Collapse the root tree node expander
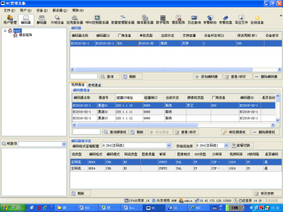Image resolution: width=283 pixels, height=212 pixels. tap(5, 31)
